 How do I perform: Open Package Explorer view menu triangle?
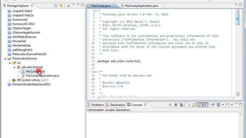click(73, 5)
